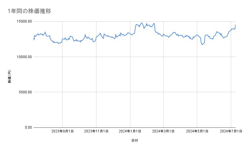Screen dimensions: 243x150
Task: Click where 5000.00 gridline crosses 2024年1月1日 gridline
Action: coord(130,92)
